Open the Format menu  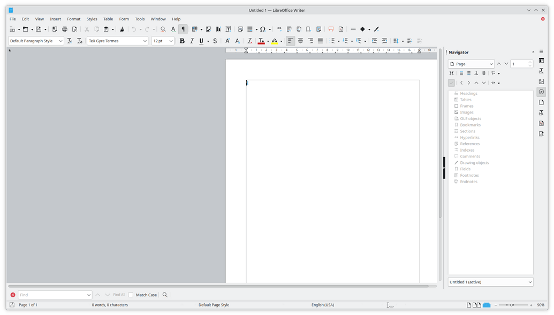point(74,19)
